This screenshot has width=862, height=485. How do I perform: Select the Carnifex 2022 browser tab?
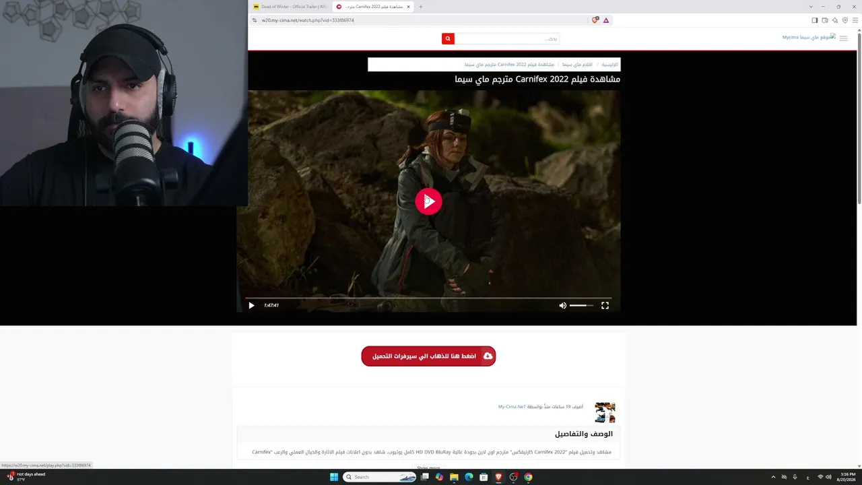(x=374, y=7)
